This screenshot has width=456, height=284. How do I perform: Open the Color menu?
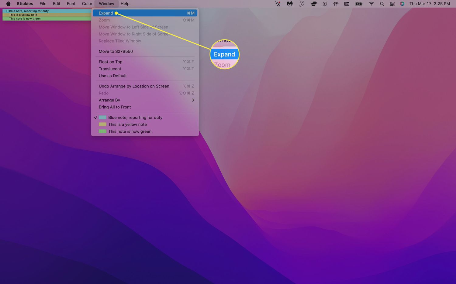click(87, 4)
